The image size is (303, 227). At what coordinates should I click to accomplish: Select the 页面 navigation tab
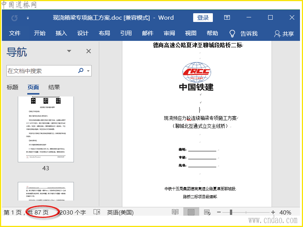click(x=33, y=87)
